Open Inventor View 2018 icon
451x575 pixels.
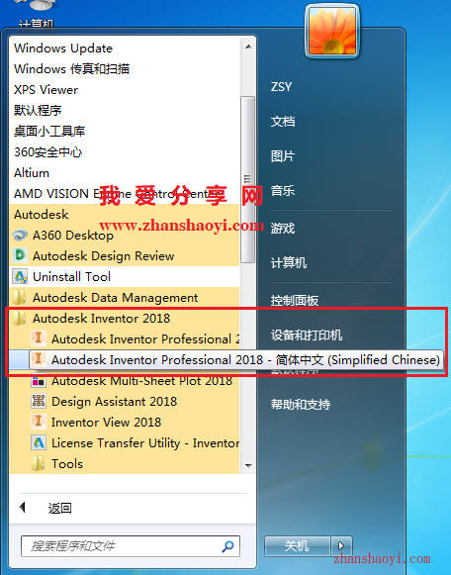39,422
